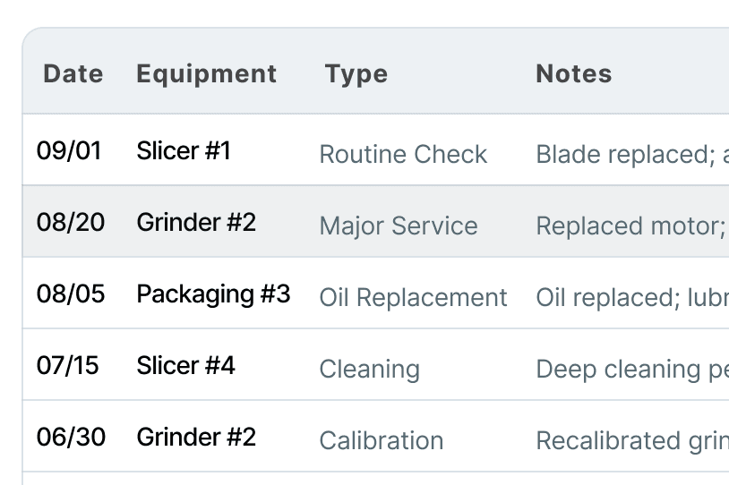Click the Notes column header
Screen dimensions: 729x485
(574, 74)
